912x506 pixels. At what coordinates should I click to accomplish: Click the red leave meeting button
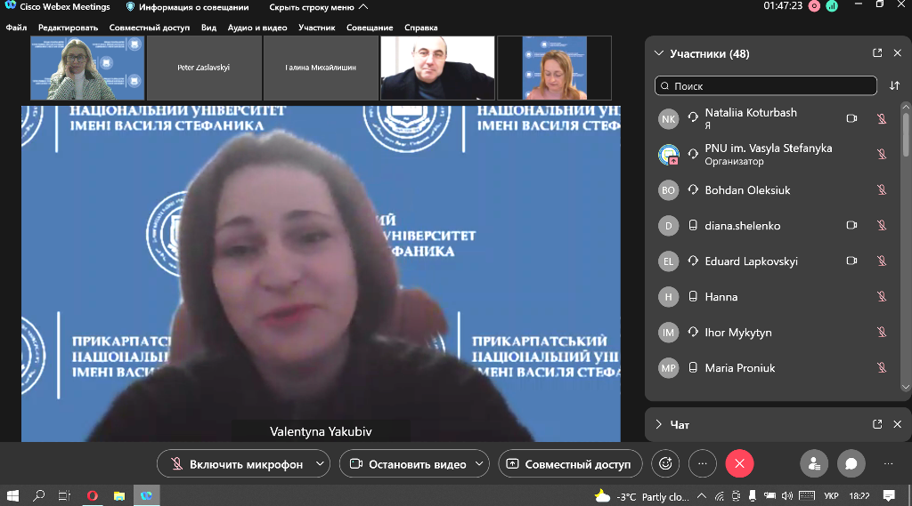point(739,463)
